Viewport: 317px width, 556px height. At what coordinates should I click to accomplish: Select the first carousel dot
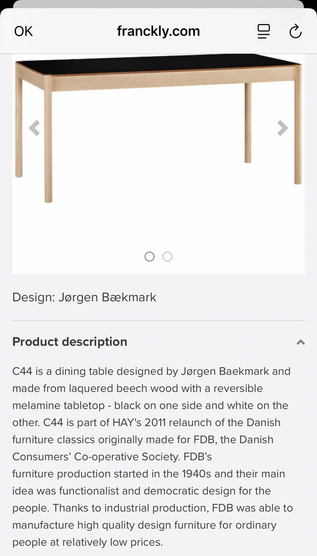[x=150, y=257]
